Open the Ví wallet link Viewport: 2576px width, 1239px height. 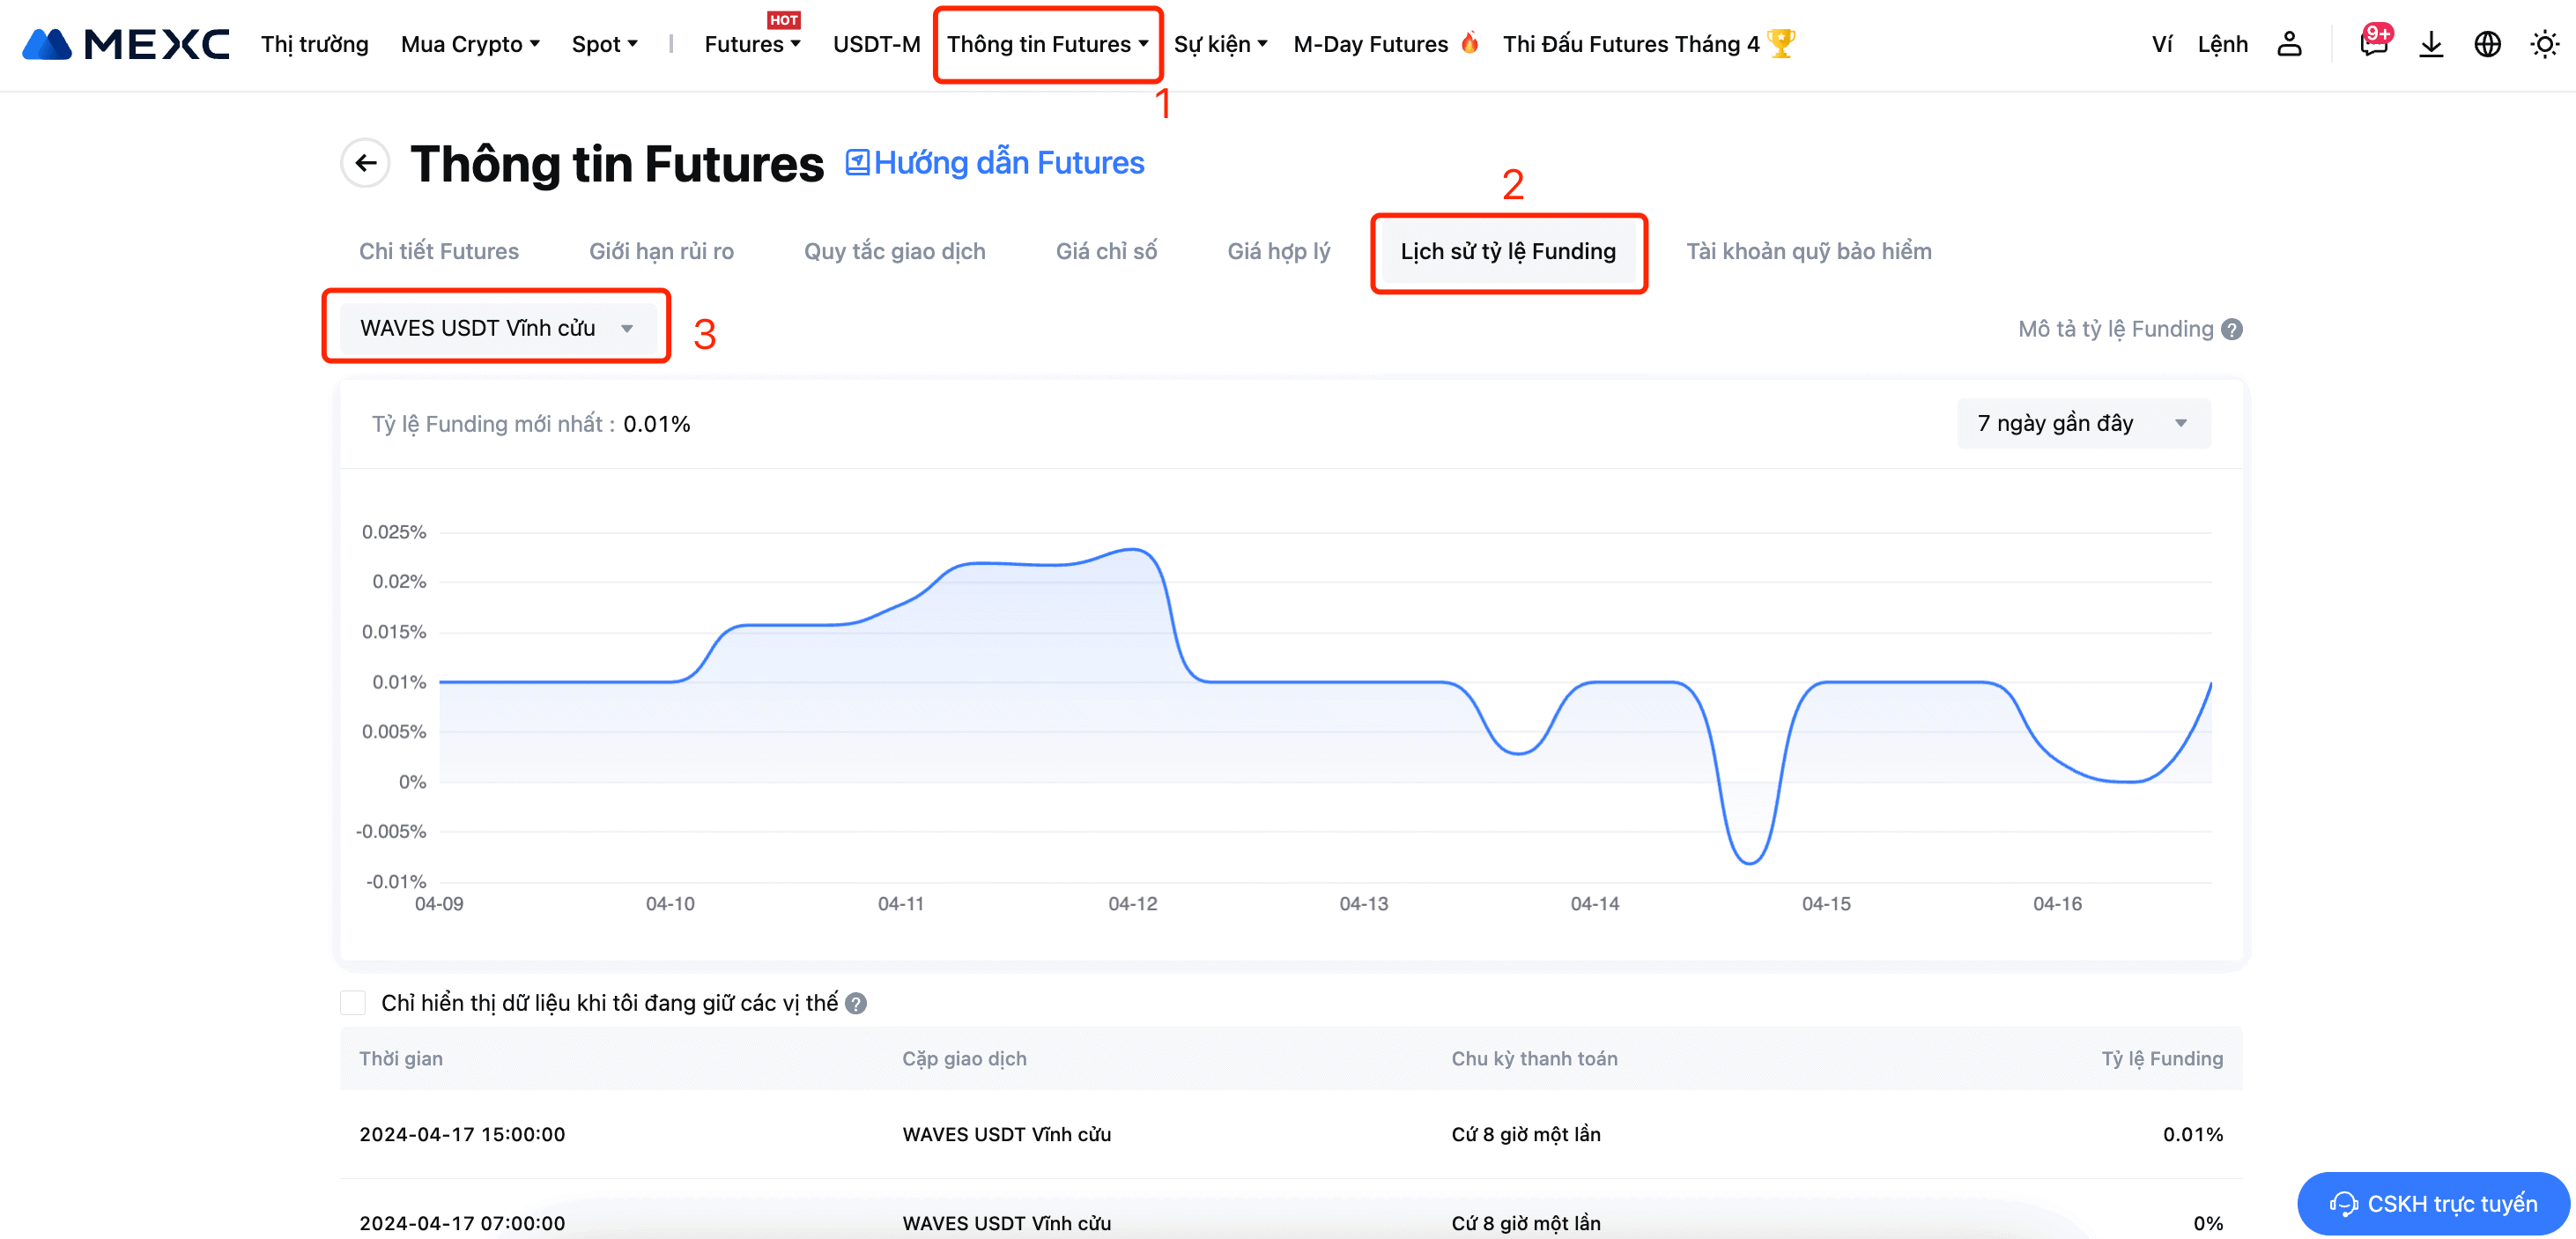coord(2161,44)
